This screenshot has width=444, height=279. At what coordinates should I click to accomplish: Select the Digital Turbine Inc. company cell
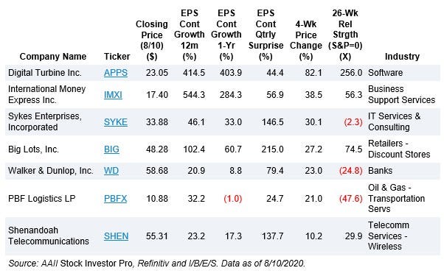[45, 73]
